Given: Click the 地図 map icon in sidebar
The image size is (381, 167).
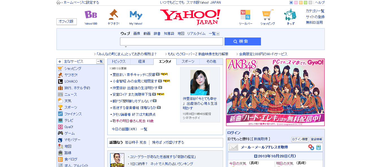Looking at the screenshot, I should (60, 146).
